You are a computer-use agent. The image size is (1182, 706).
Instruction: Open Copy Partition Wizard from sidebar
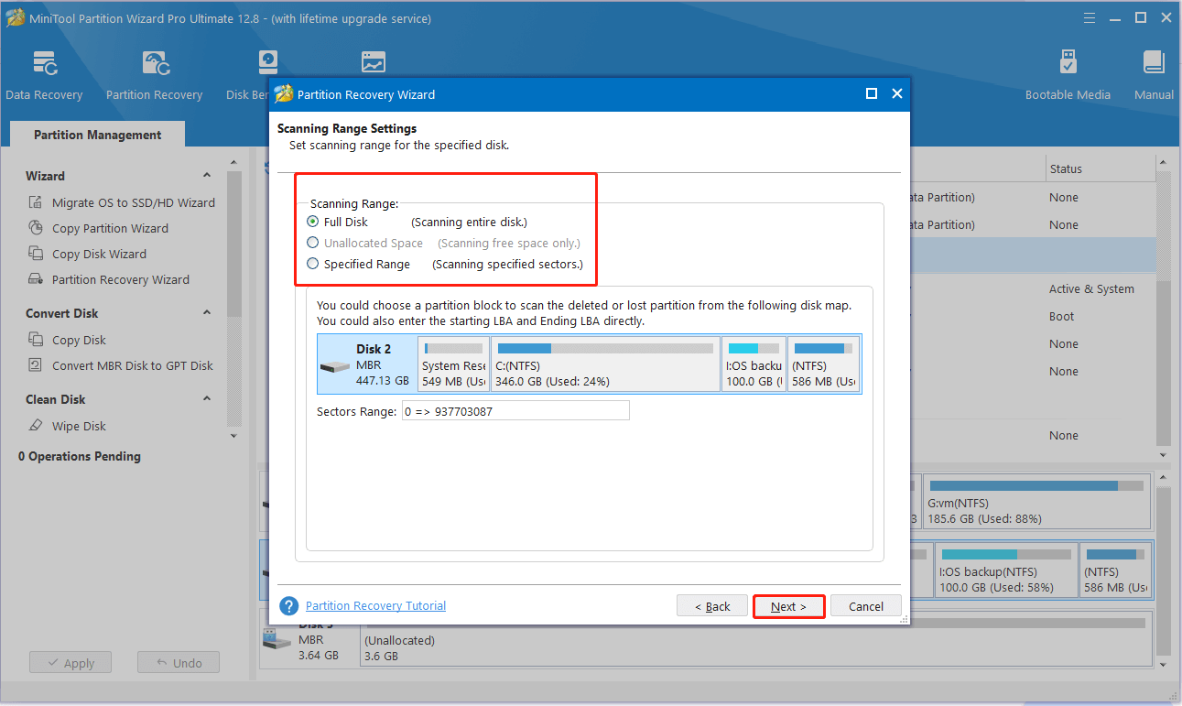(110, 228)
